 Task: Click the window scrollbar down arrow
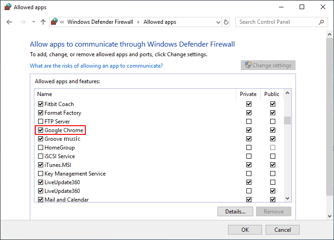coord(329,216)
